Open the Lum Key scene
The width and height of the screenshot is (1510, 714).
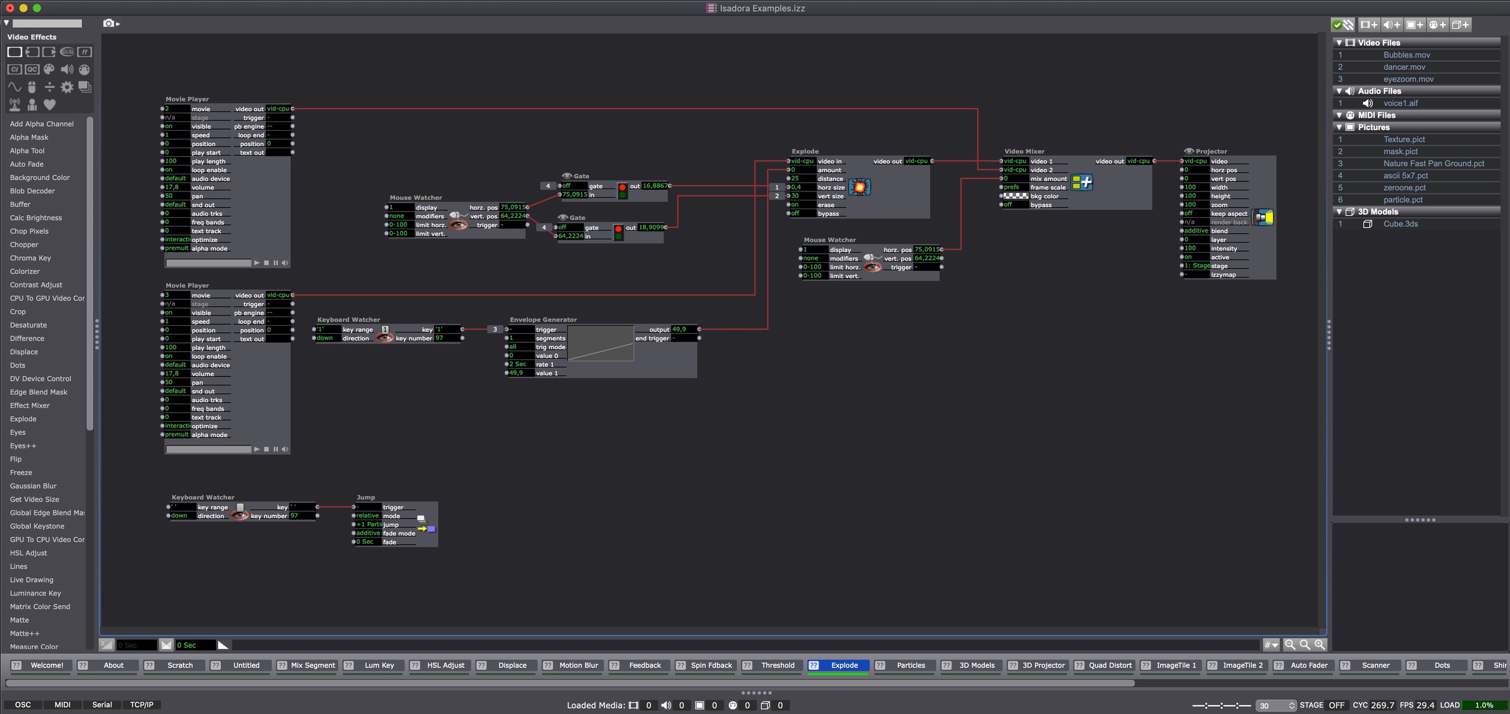(x=373, y=666)
